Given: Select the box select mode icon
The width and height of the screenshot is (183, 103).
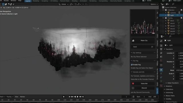Looking at the screenshot, I should point(3,4).
